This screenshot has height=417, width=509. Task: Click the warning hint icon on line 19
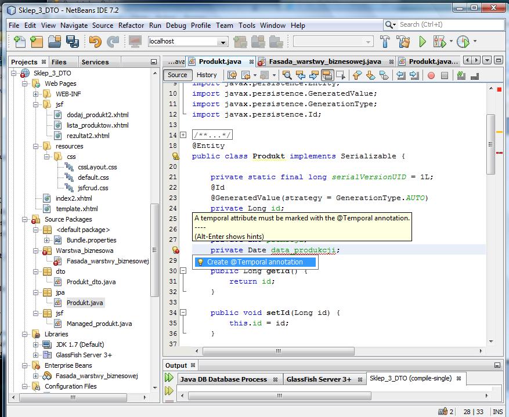pyautogui.click(x=176, y=156)
